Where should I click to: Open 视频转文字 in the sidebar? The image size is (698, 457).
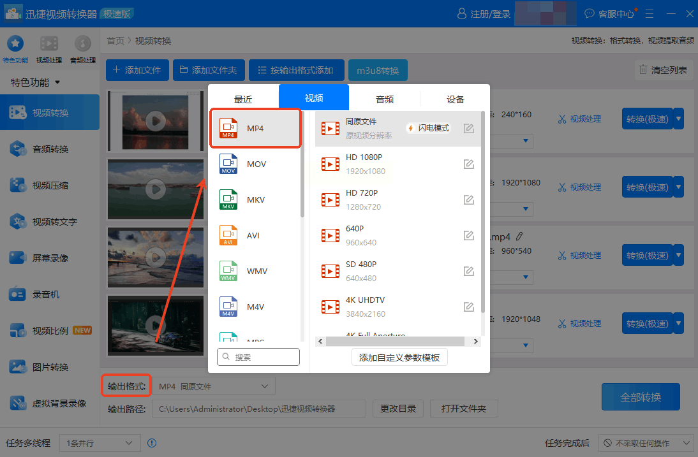50,221
